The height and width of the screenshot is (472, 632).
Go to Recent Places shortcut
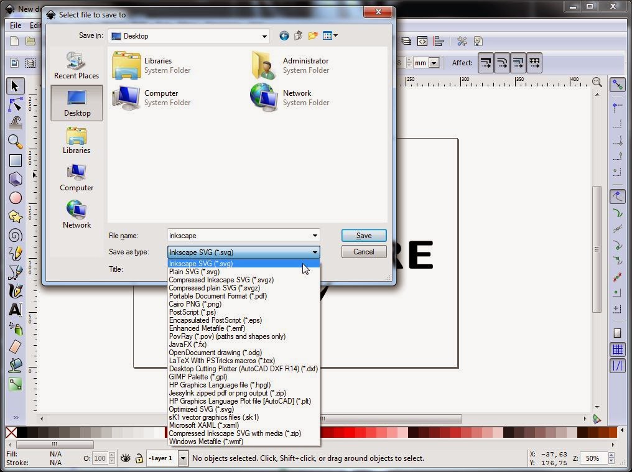77,65
